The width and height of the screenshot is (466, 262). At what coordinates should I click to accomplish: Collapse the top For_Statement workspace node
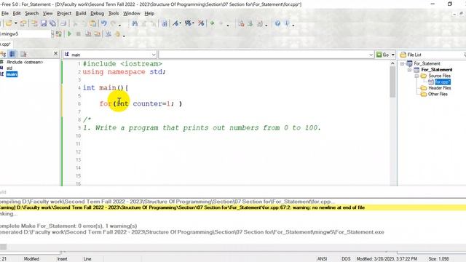[403, 63]
